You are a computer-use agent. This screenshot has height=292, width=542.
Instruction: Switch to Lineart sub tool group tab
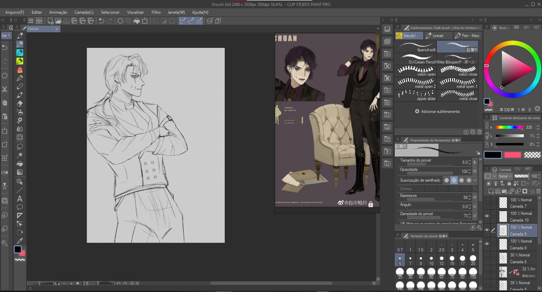click(x=438, y=35)
